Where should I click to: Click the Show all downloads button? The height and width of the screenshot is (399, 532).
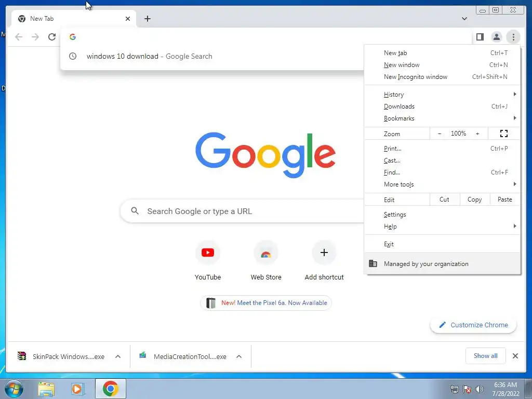(x=486, y=356)
